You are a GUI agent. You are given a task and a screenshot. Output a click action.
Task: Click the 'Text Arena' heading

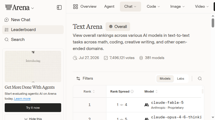point(87,27)
